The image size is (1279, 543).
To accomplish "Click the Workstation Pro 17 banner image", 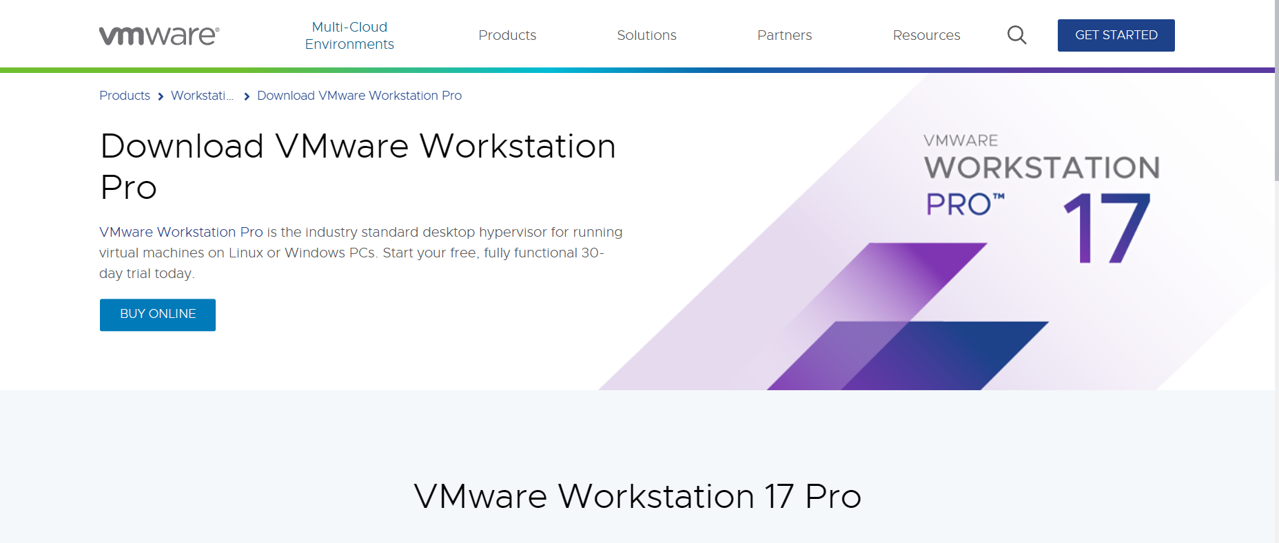I will tap(937, 232).
